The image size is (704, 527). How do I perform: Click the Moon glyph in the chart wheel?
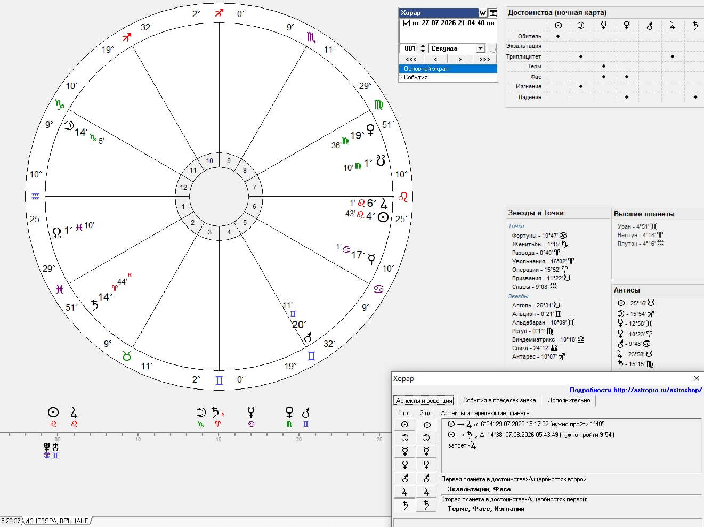point(69,126)
